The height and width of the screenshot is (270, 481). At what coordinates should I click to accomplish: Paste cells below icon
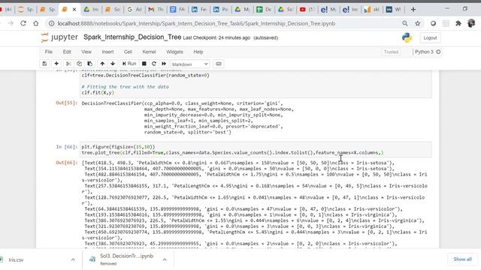click(x=90, y=64)
